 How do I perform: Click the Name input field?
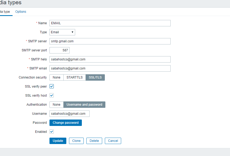[x=110, y=23]
